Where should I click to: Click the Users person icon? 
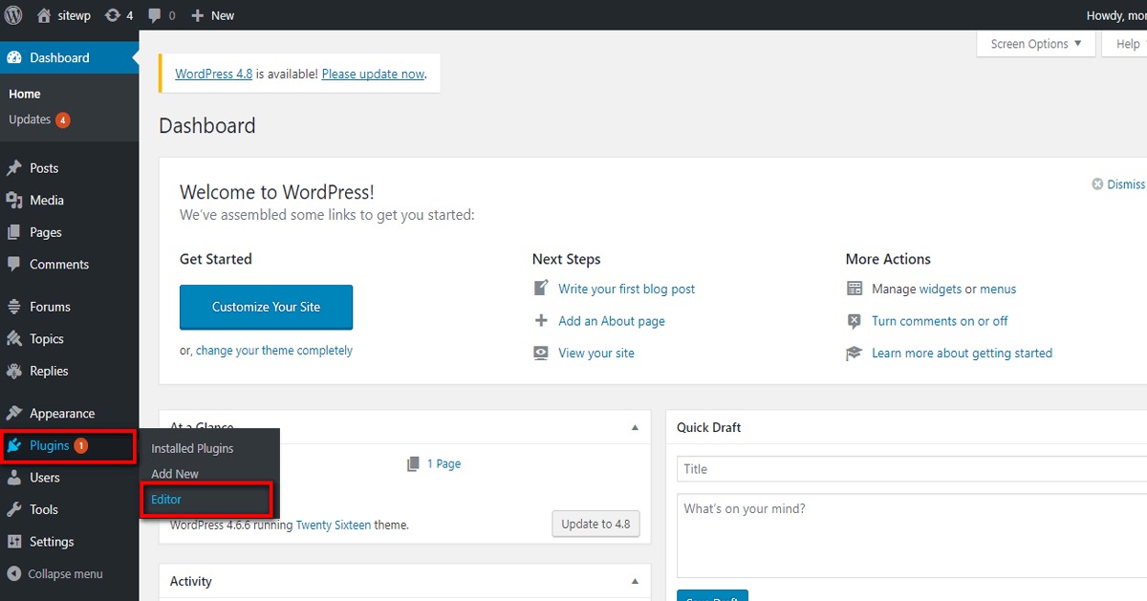[x=14, y=478]
